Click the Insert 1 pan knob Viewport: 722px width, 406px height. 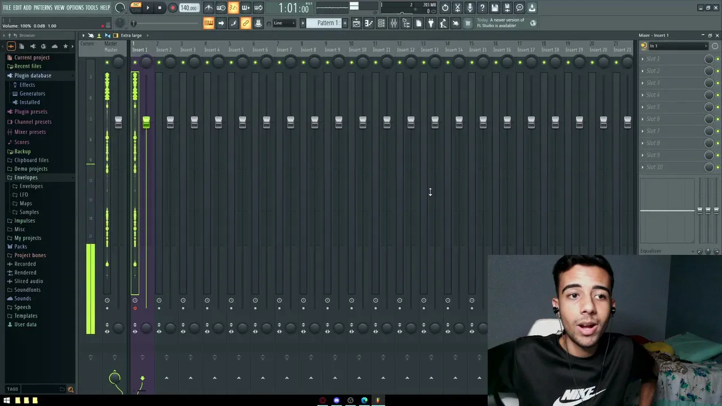point(146,62)
